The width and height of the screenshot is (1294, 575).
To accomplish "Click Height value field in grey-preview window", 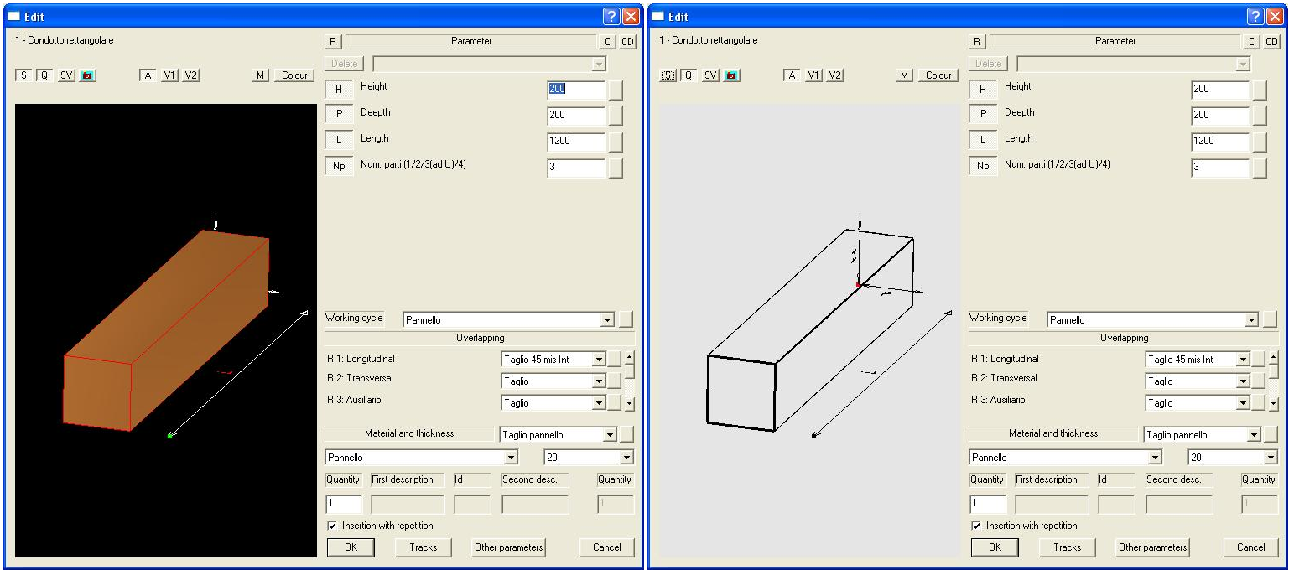I will 1220,90.
